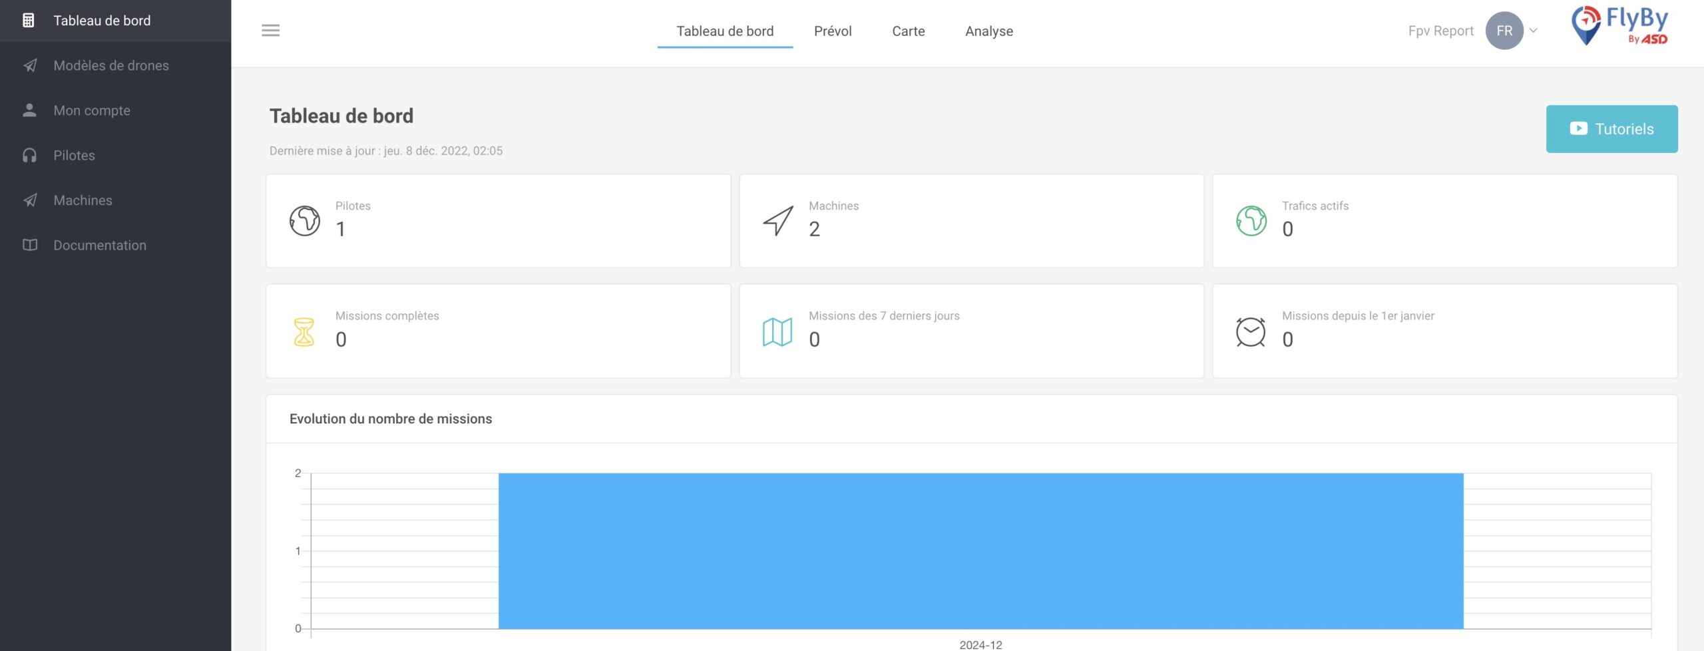Click the book icon beside Documentation
Screen dimensions: 1704x651
tap(29, 246)
